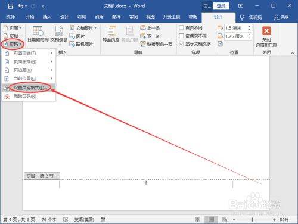Collapse the ribbon with the chevron
Viewport: 298px width, 224px height.
pos(293,53)
